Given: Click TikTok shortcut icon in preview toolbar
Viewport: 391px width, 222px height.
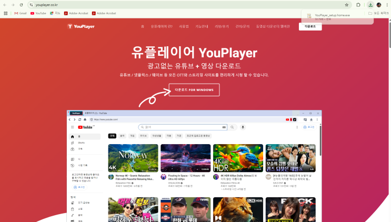Looking at the screenshot, I should 295,119.
